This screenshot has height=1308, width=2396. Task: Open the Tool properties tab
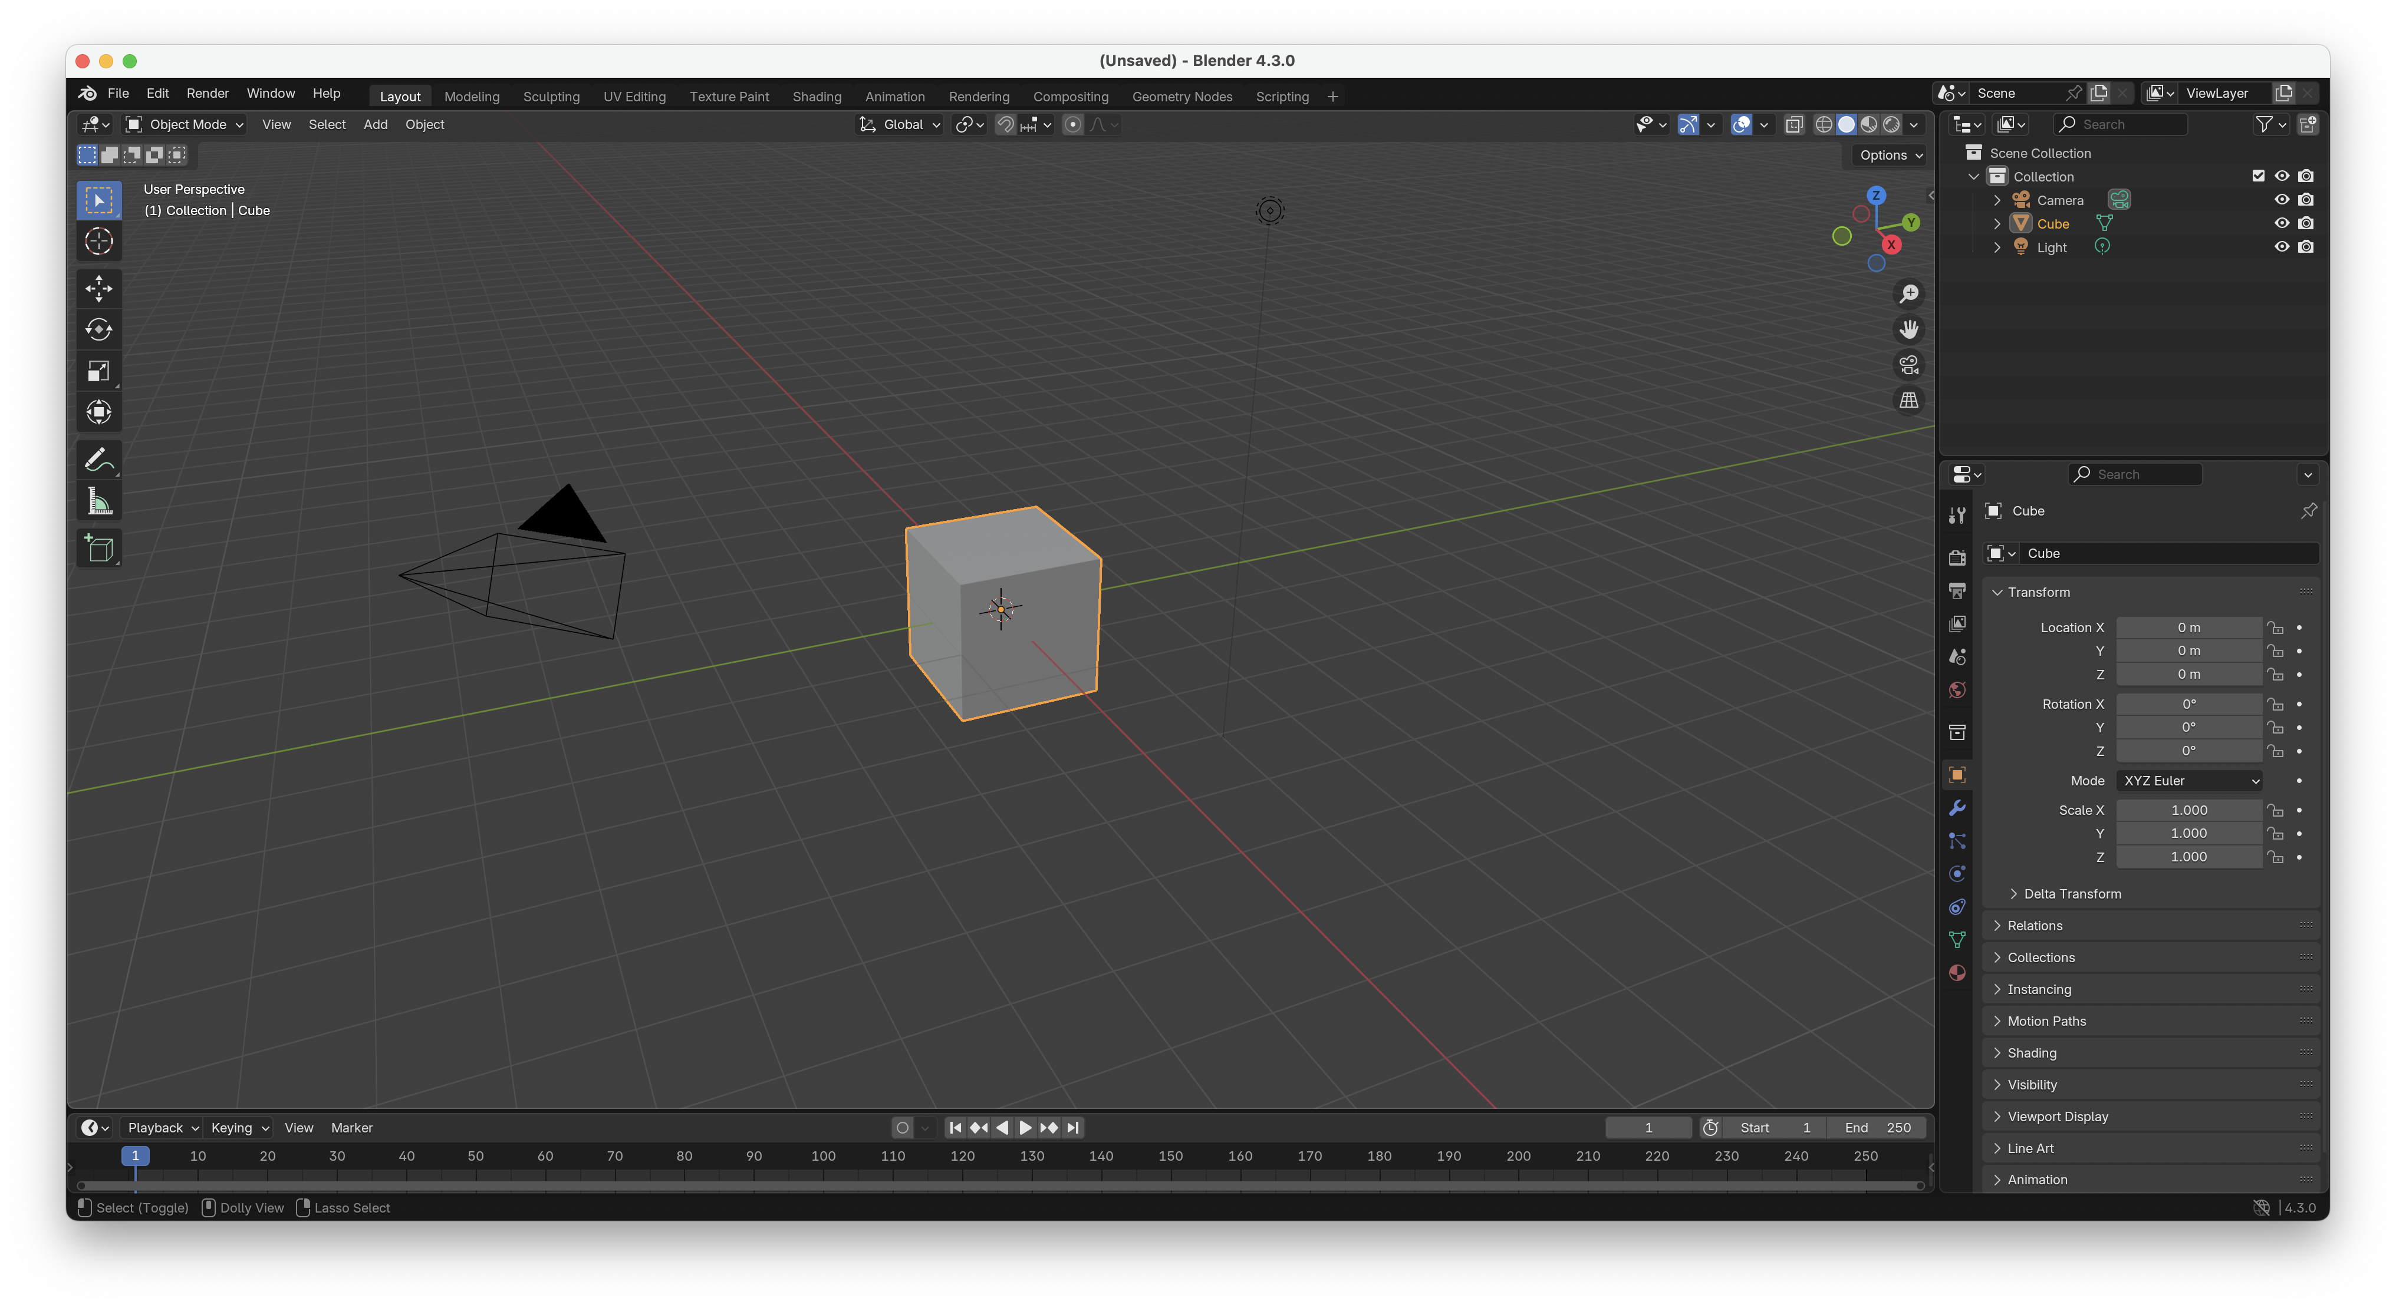pos(1957,515)
